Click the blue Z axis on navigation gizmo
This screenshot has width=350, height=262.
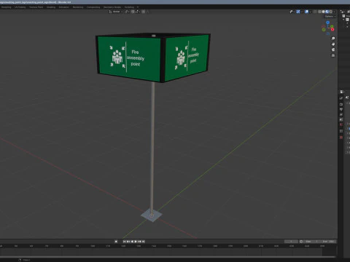tap(328, 23)
